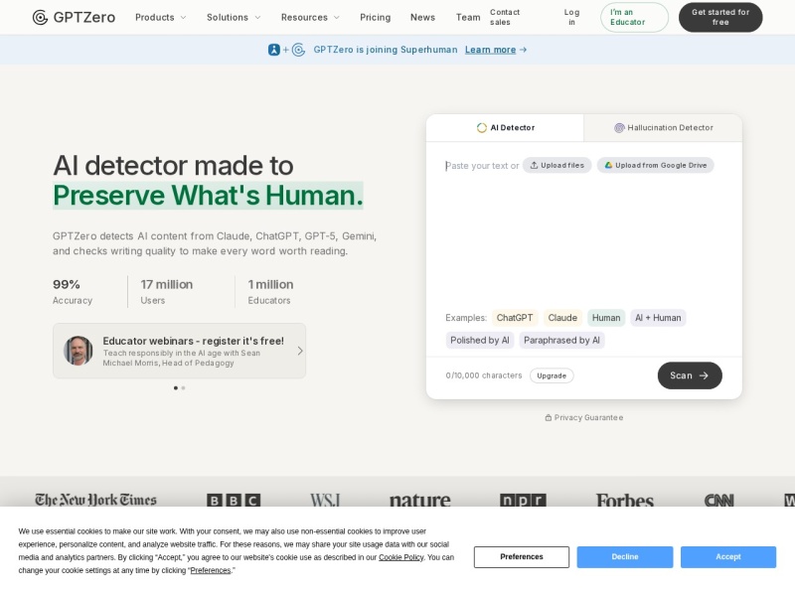Click the 1 million Educators stat
The width and height of the screenshot is (795, 596).
270,292
